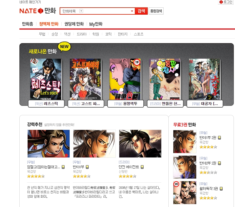Click [드라마] tag above 던전 에이전트
The width and height of the screenshot is (235, 207).
(124, 162)
